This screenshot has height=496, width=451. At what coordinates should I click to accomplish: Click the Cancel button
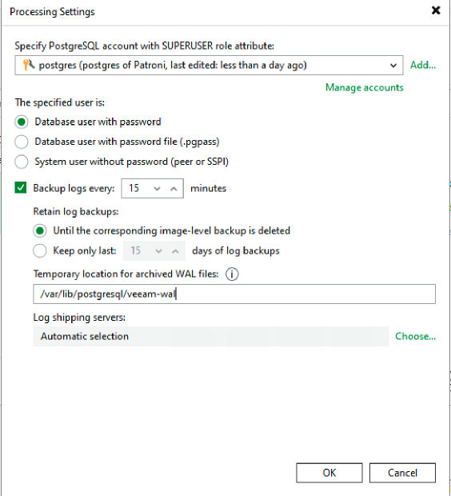pyautogui.click(x=402, y=473)
